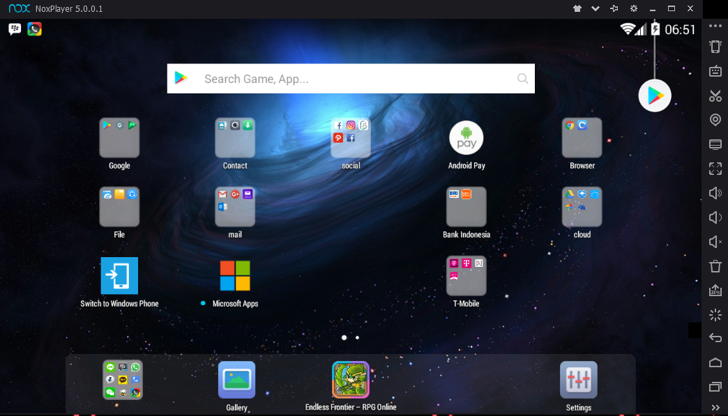This screenshot has height=416, width=728.
Task: Open the title bar dropdown arrow menu
Action: pyautogui.click(x=596, y=8)
